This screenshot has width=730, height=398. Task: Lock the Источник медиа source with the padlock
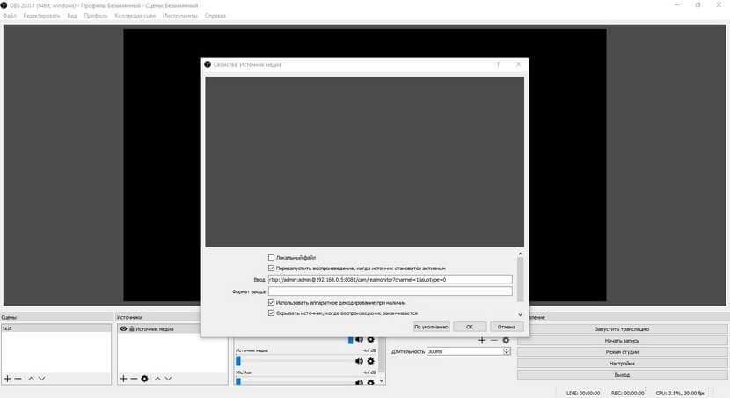[132, 328]
